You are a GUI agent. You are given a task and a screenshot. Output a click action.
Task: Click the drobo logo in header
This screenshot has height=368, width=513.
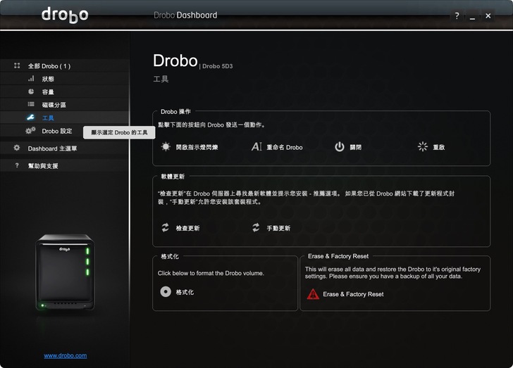point(65,15)
